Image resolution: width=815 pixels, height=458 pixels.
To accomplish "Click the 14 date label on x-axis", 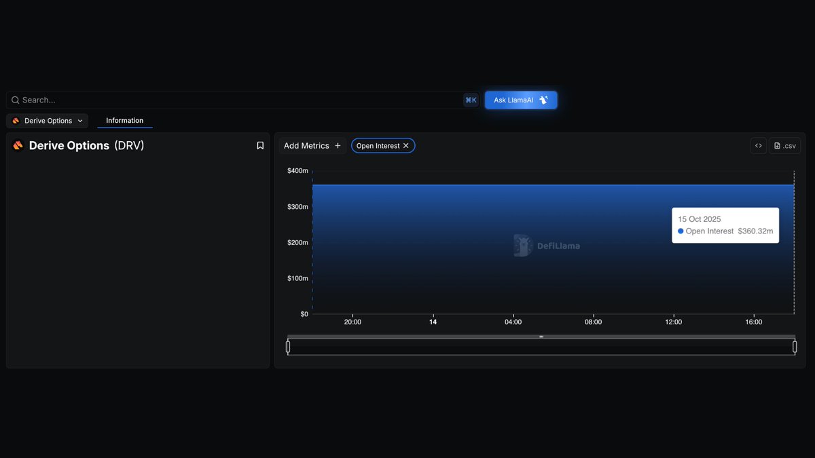I will [433, 322].
